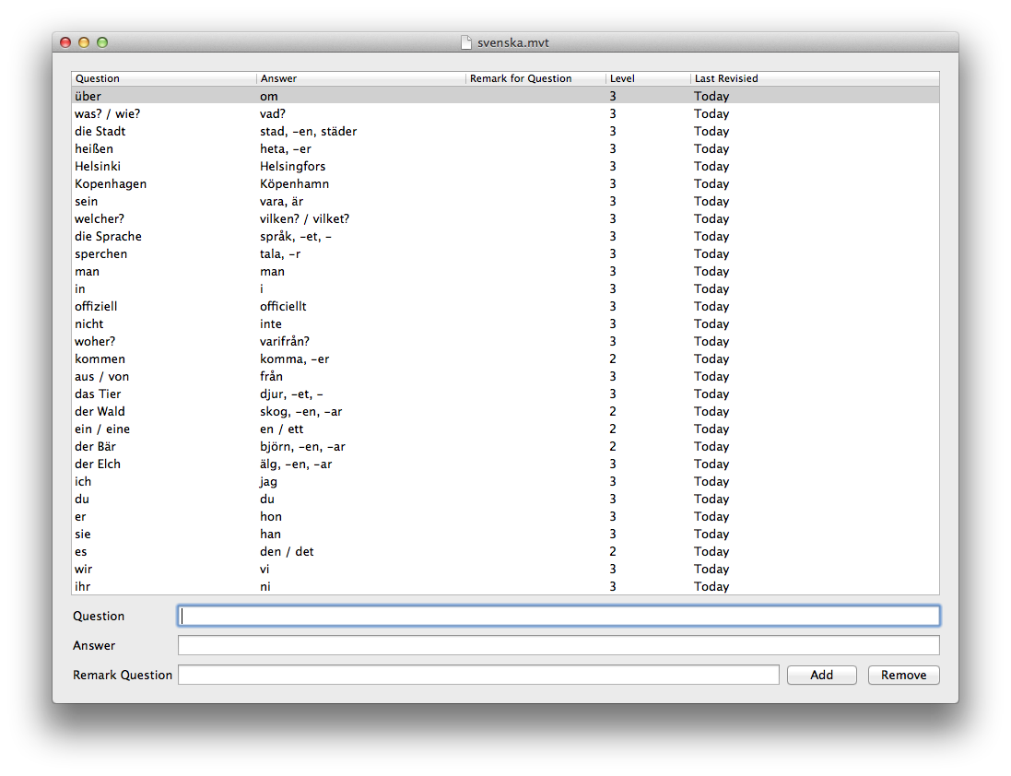Image resolution: width=1011 pixels, height=776 pixels.
Task: Click the answer cell 'älg, -en, -ar'
Action: tap(296, 464)
